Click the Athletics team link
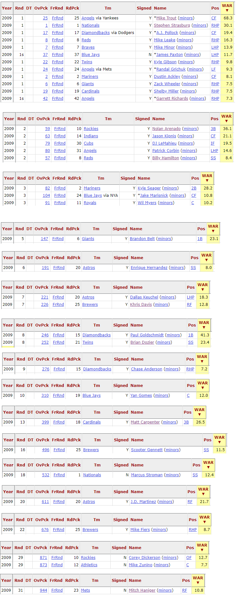Viewport: 237px width, 599px height. pyautogui.click(x=89, y=565)
